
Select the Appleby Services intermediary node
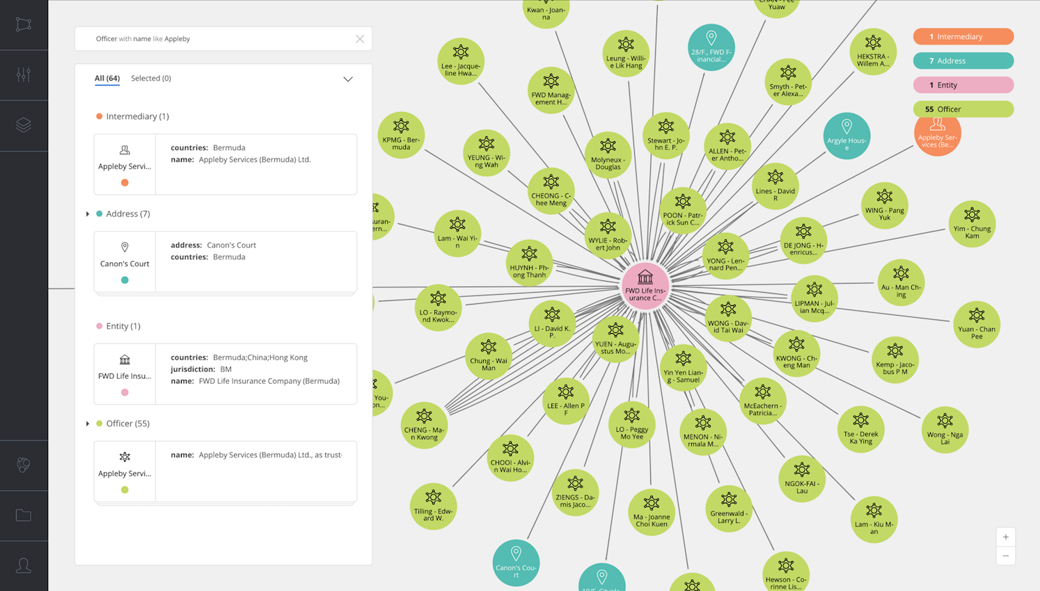[938, 136]
